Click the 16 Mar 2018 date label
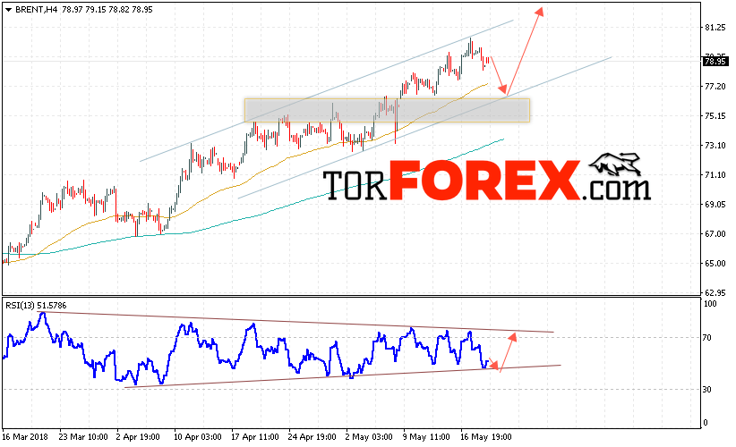This screenshot has width=736, height=447. (x=25, y=437)
